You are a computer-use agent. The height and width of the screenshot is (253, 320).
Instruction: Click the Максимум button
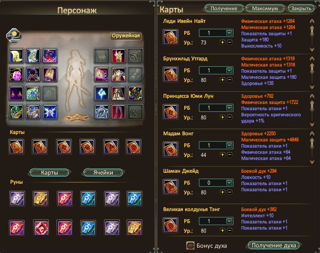[x=265, y=8]
